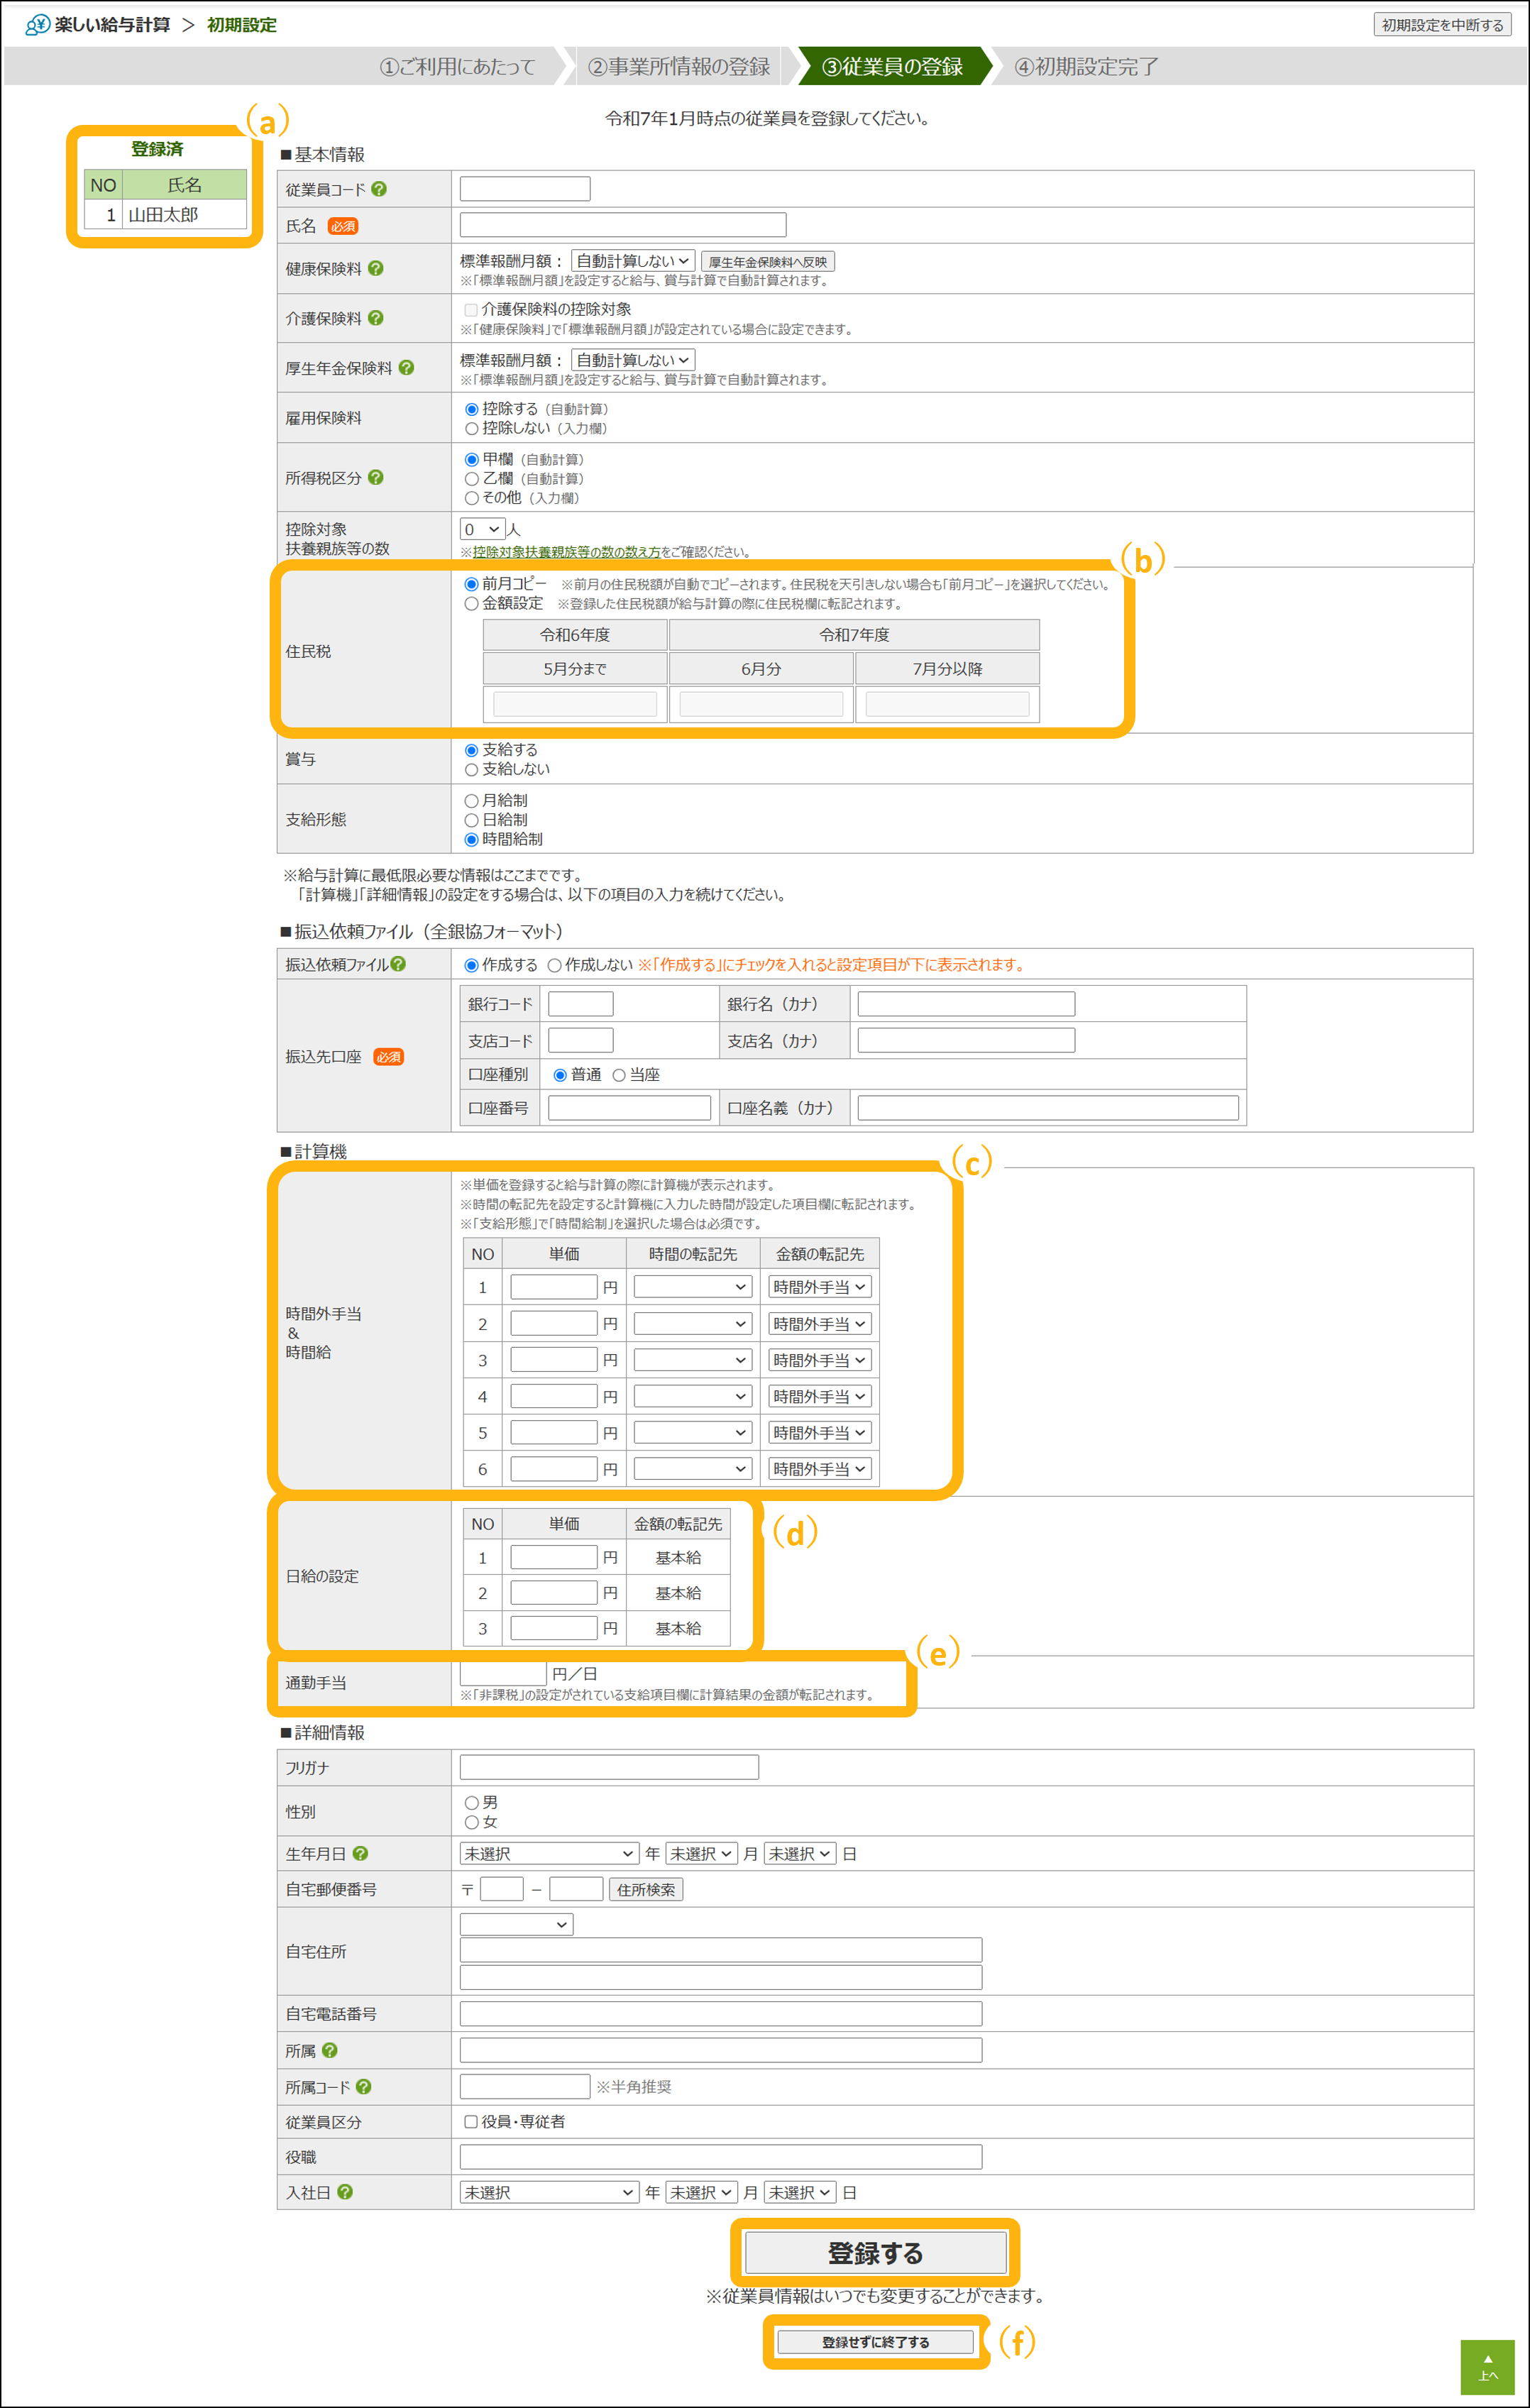Open help icon for 所属コード

pyautogui.click(x=364, y=2086)
